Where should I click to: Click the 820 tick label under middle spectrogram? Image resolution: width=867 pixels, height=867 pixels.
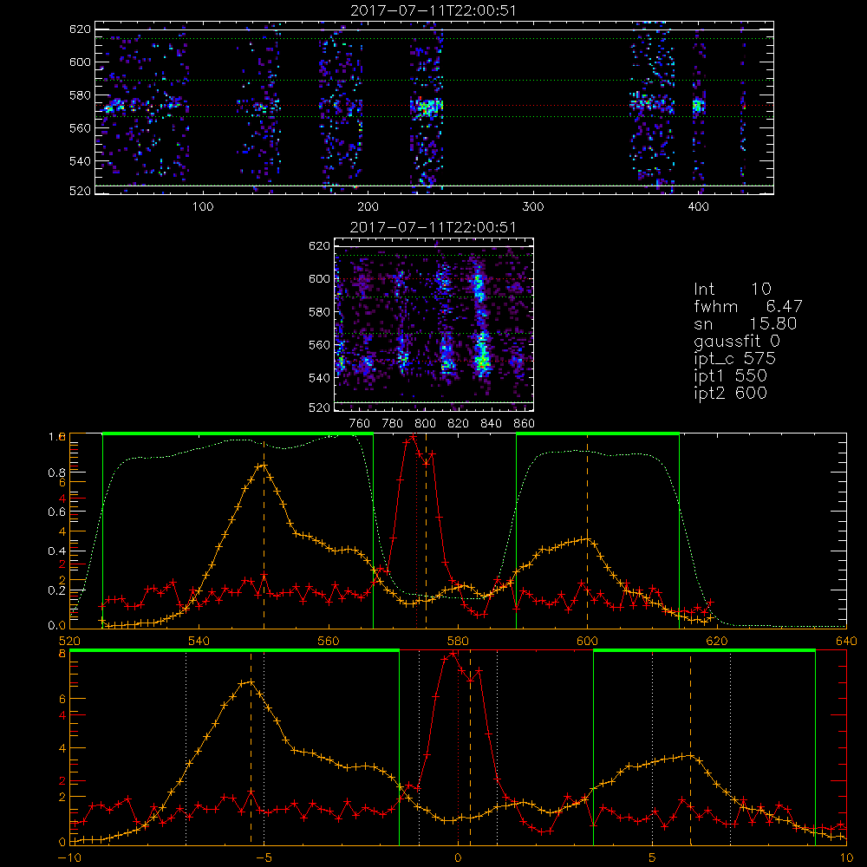coord(459,424)
